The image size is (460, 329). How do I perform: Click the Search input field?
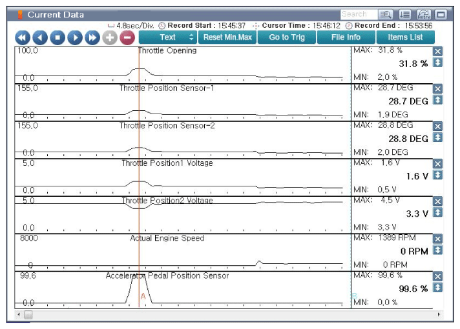click(359, 14)
